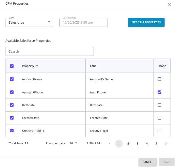Click the Creative Field label cell
Viewport: 176px width, 168px height.
pyautogui.click(x=120, y=131)
